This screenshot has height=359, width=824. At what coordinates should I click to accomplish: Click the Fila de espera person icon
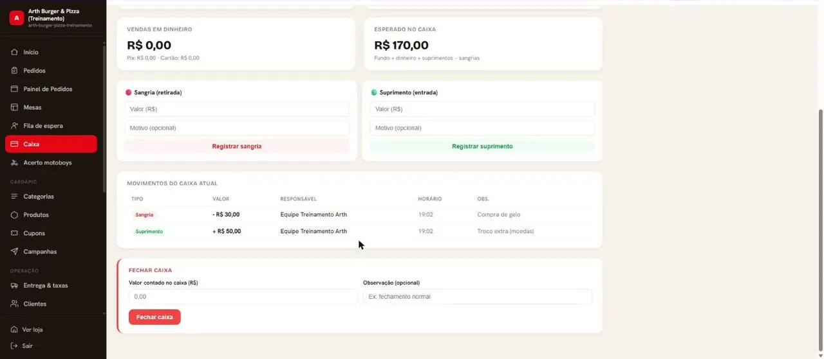[14, 126]
